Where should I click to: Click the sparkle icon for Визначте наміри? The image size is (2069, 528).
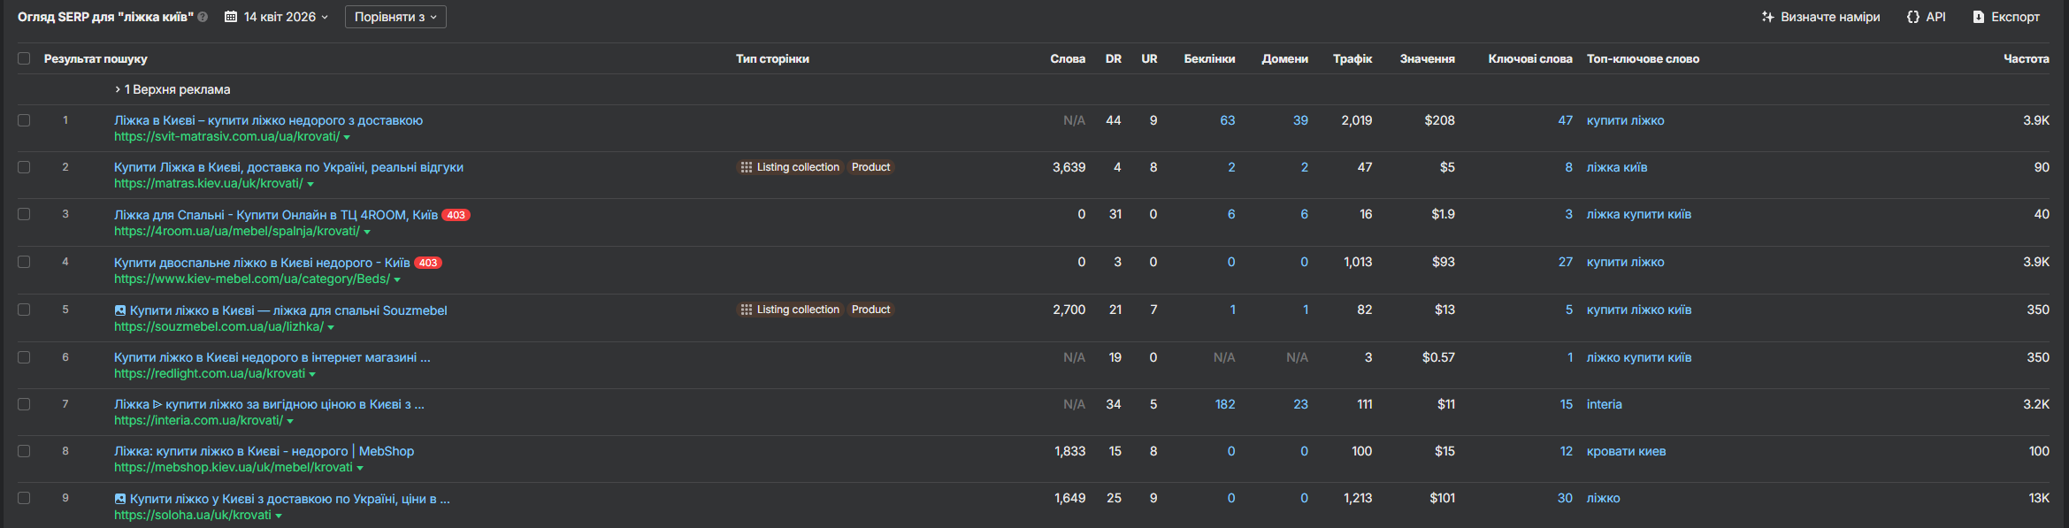click(x=1767, y=17)
